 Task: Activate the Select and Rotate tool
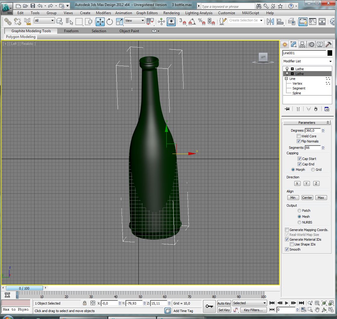tap(110, 21)
